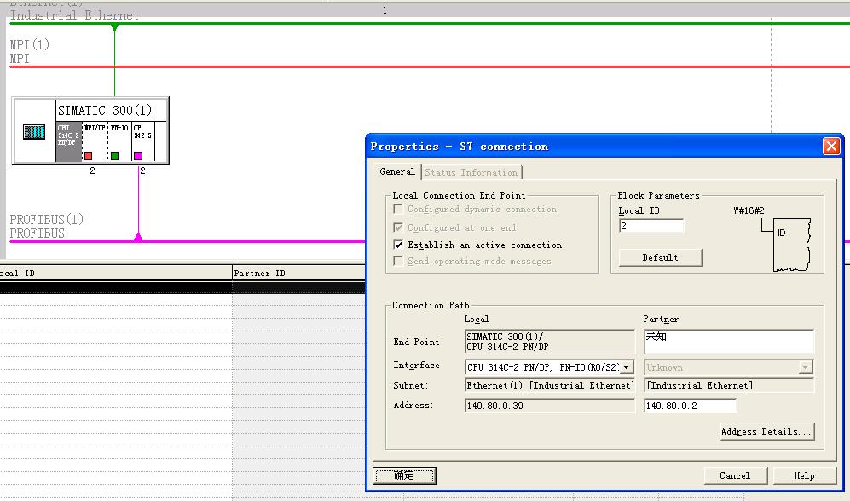The width and height of the screenshot is (850, 501).
Task: Click the green PN-IO interface square
Action: pyautogui.click(x=114, y=156)
